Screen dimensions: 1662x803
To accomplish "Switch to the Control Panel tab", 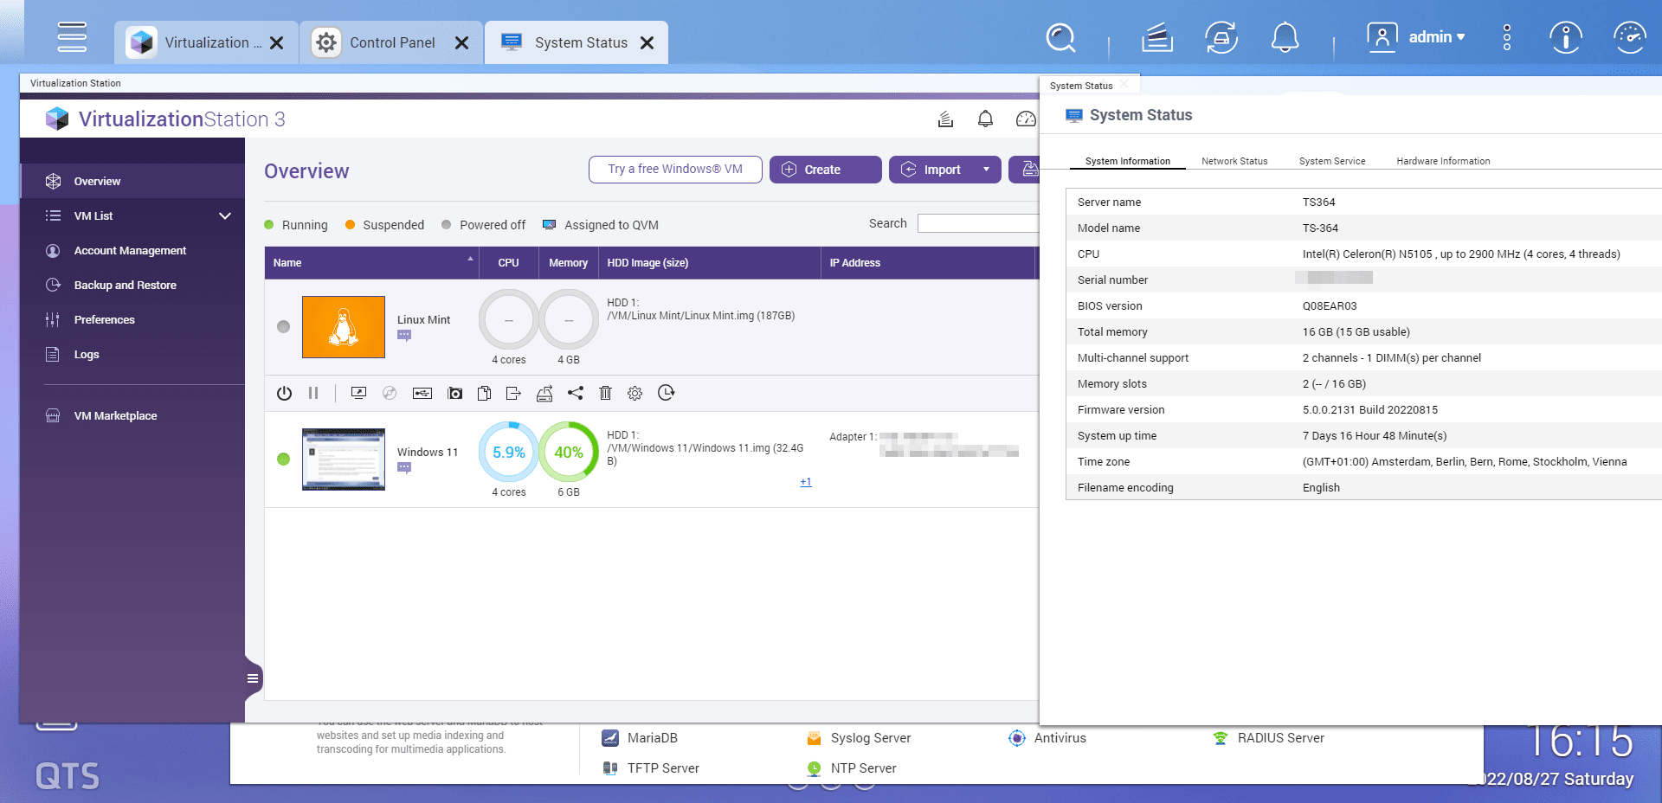I will 391,42.
